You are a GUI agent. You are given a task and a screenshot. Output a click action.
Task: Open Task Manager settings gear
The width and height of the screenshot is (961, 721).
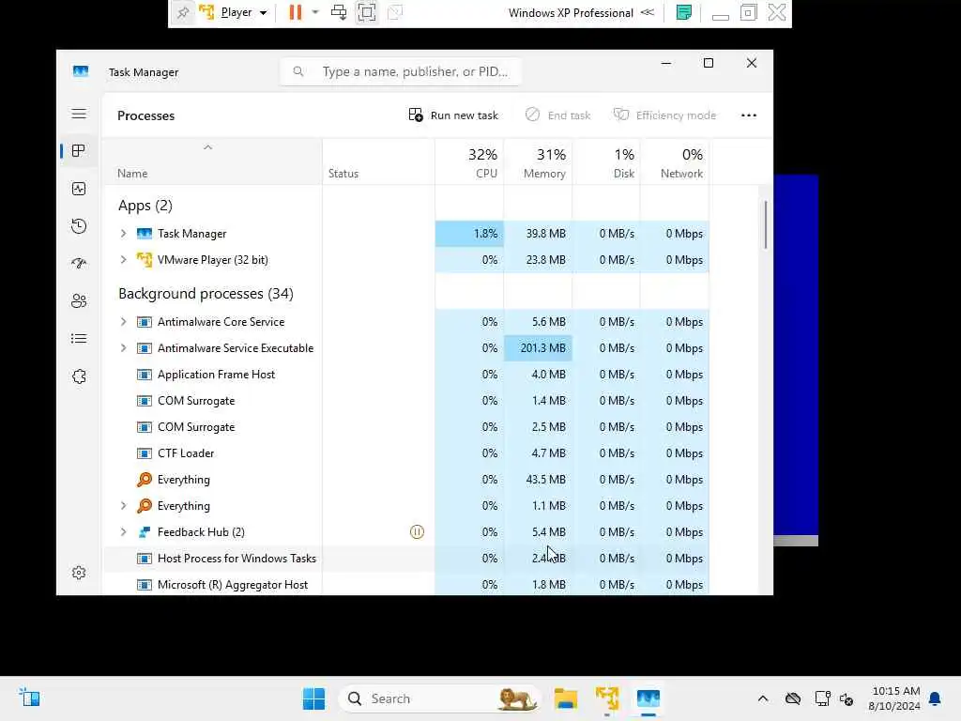(79, 573)
